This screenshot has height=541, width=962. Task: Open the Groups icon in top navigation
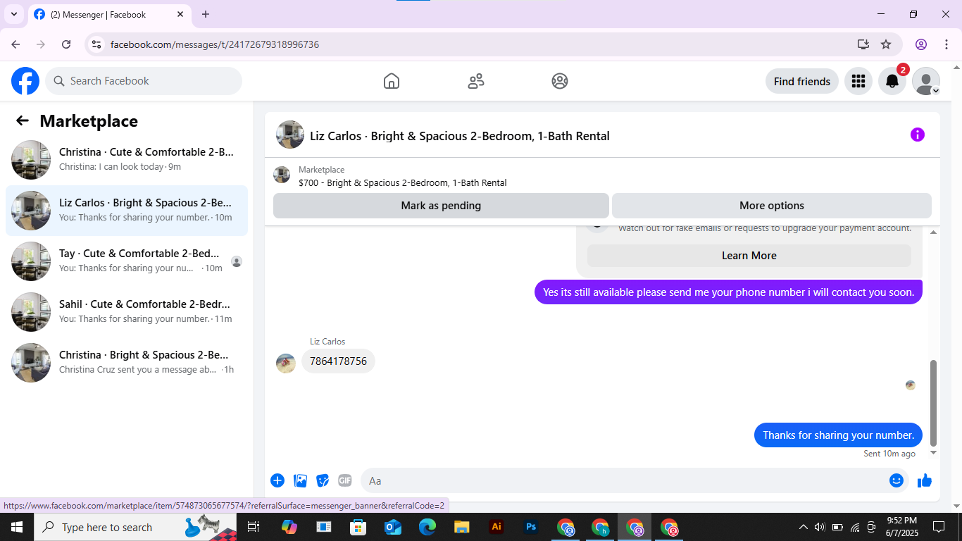point(560,81)
